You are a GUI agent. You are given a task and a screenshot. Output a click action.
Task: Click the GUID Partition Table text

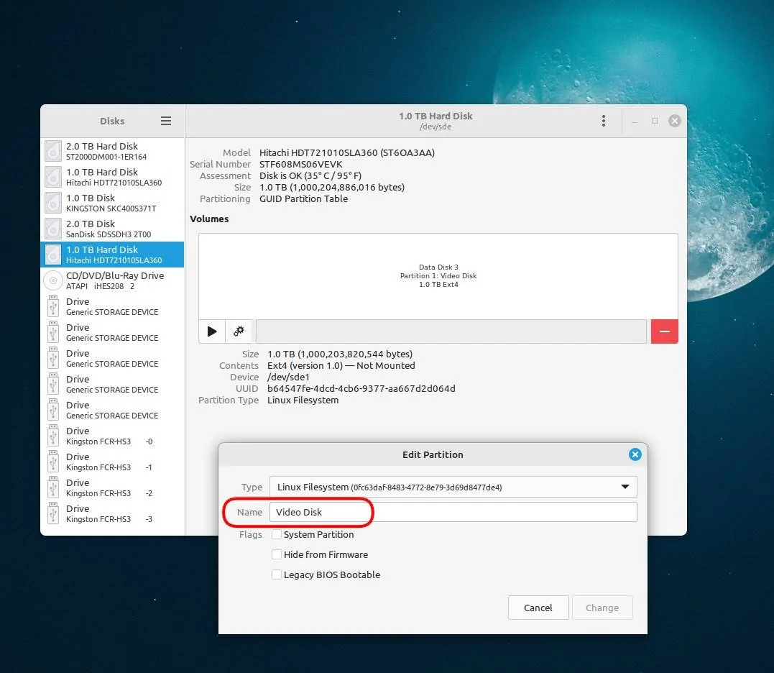pos(303,199)
